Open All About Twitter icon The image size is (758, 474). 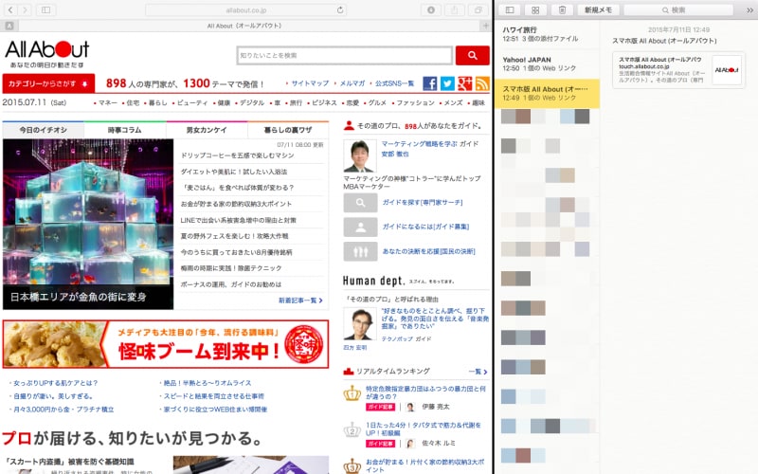(x=447, y=83)
